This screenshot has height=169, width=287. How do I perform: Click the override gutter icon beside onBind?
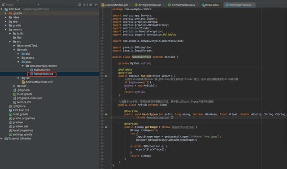coord(106,76)
